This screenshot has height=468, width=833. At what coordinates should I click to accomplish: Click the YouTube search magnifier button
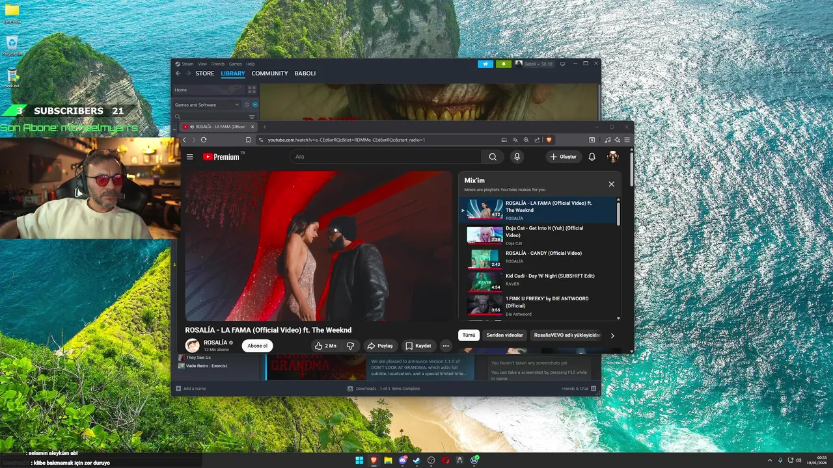(493, 157)
